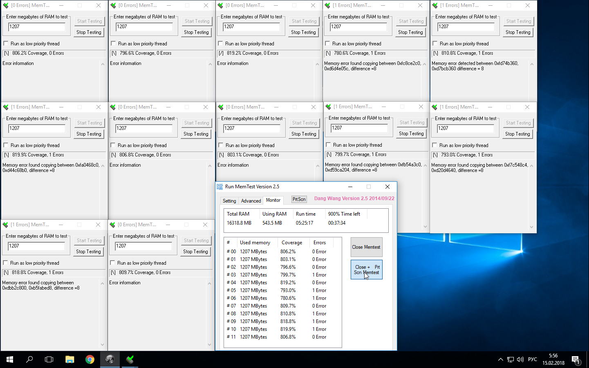Click the MemTest title icon of 796.6% coverage window
Viewport: 589px width, 368px height.
pos(114,5)
